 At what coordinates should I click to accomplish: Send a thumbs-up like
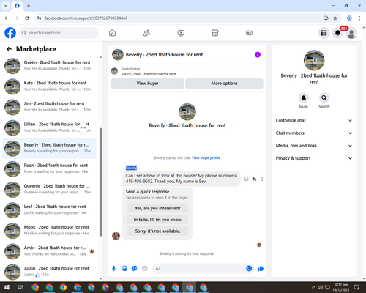click(x=261, y=269)
